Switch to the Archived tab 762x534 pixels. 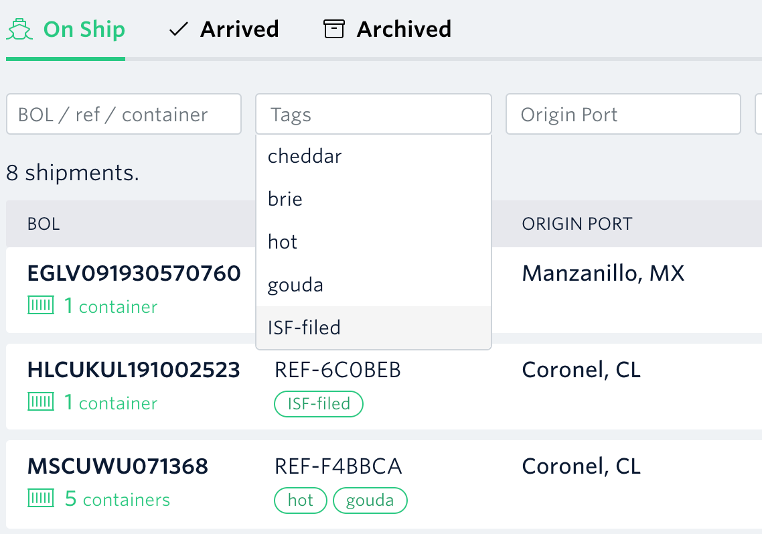click(405, 28)
